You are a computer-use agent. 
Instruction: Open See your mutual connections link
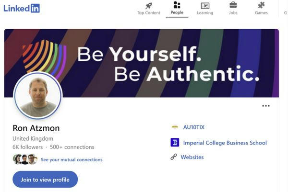point(72,159)
